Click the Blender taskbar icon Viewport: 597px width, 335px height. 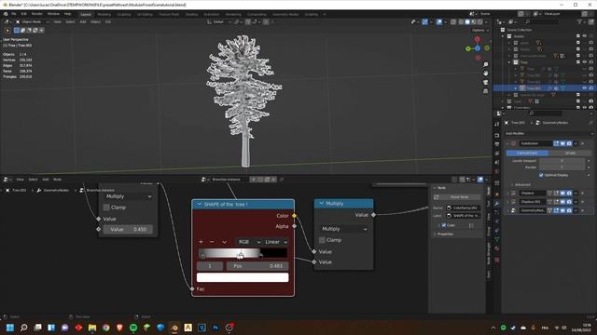coord(174,328)
